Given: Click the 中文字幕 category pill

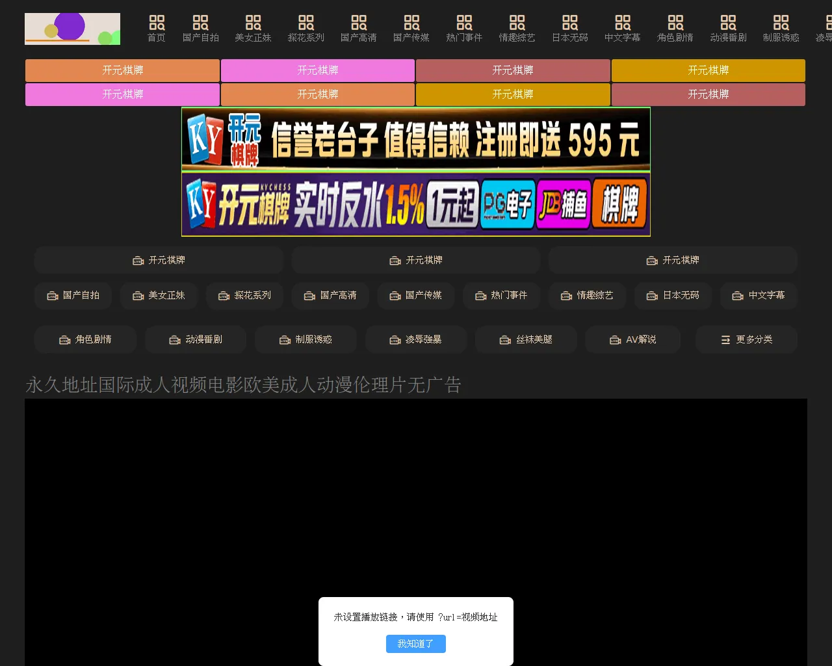Looking at the screenshot, I should 759,295.
